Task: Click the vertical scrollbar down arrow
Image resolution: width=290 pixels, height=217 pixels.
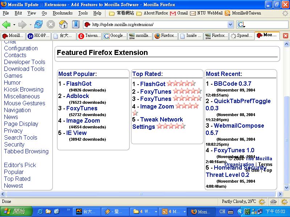Action: [286, 188]
